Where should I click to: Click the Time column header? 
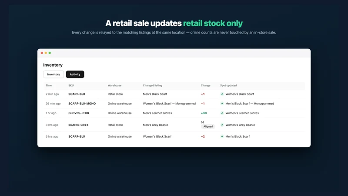49,85
